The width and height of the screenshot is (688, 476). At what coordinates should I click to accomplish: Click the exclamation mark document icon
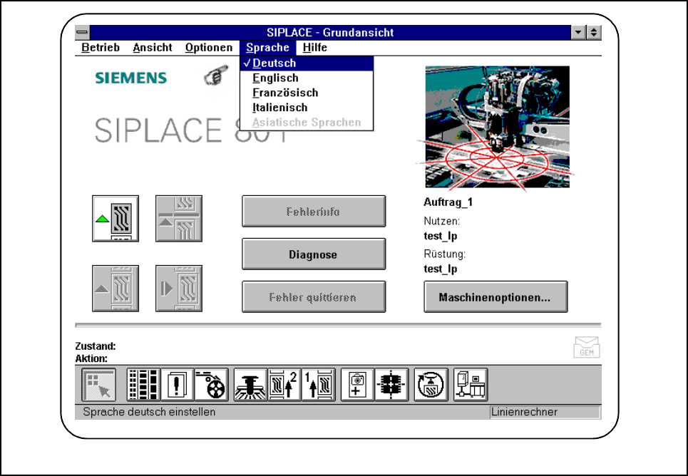point(178,385)
